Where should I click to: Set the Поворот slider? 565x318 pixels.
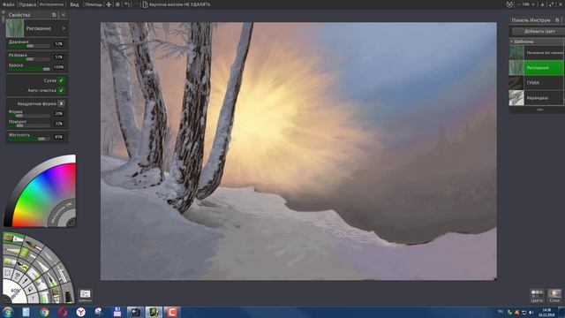[29, 125]
